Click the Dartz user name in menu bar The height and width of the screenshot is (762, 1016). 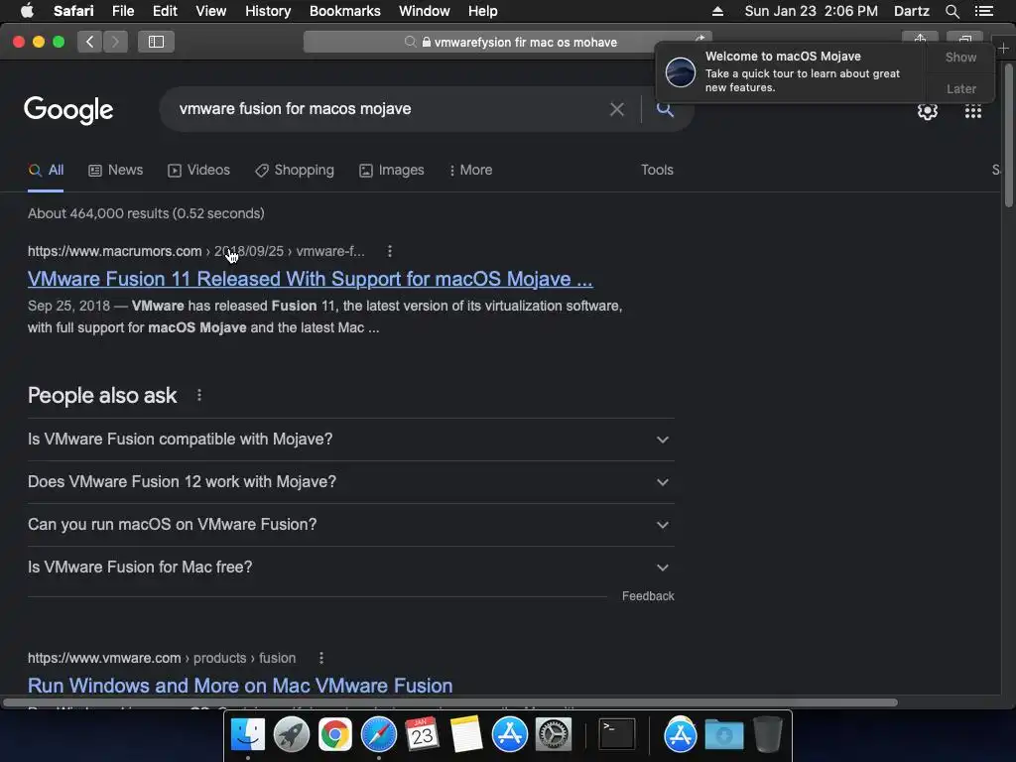click(911, 11)
